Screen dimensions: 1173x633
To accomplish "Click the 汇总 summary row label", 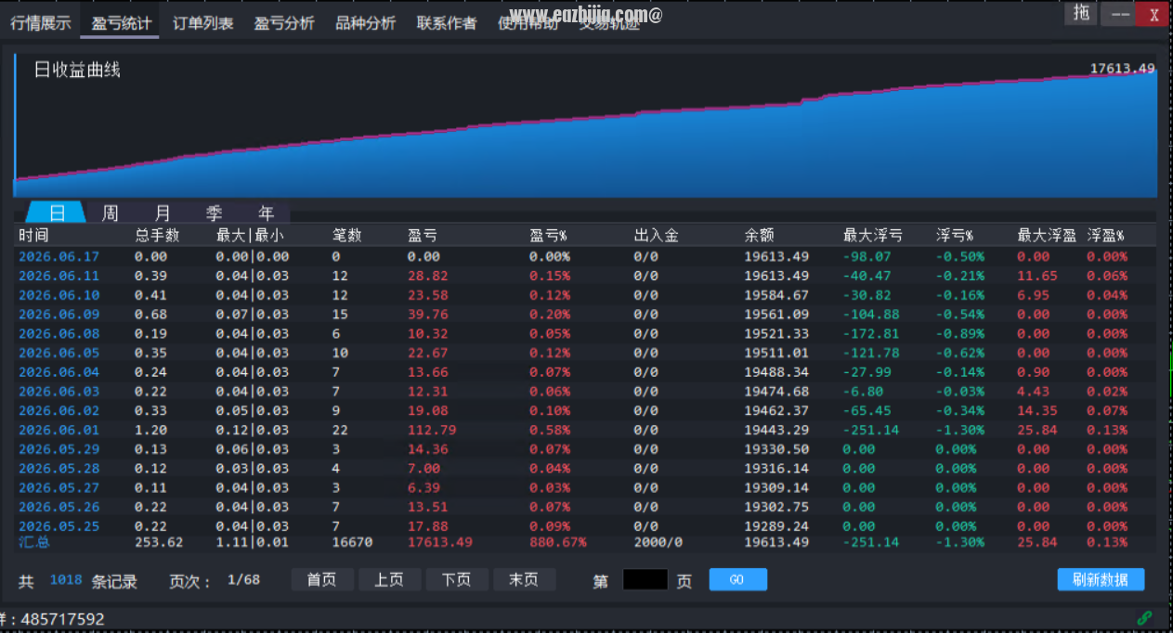I will pyautogui.click(x=33, y=542).
